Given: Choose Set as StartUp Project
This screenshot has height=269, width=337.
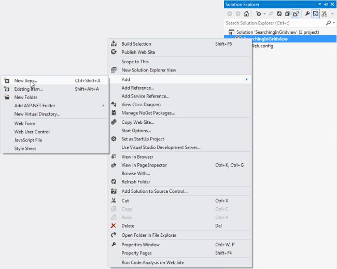Looking at the screenshot, I should (180, 139).
